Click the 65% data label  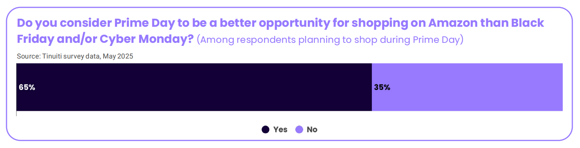[27, 87]
